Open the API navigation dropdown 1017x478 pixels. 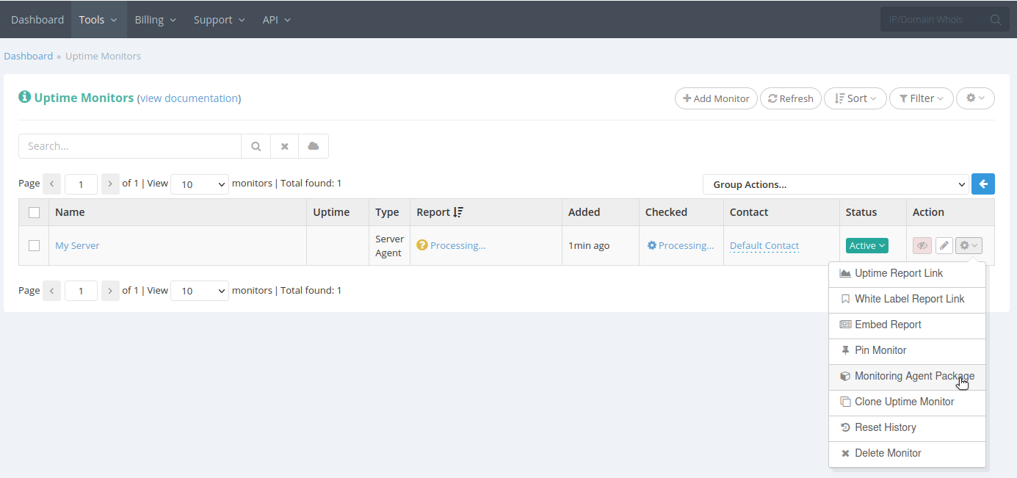click(x=277, y=20)
